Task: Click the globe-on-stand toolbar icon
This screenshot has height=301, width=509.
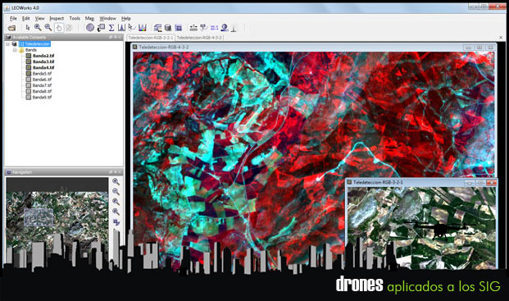Action: [225, 28]
